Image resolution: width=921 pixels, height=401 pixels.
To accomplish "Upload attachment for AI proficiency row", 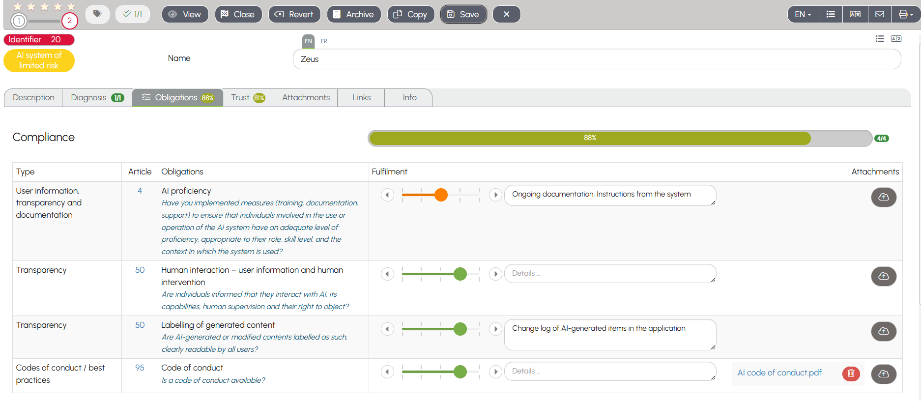I will point(883,197).
